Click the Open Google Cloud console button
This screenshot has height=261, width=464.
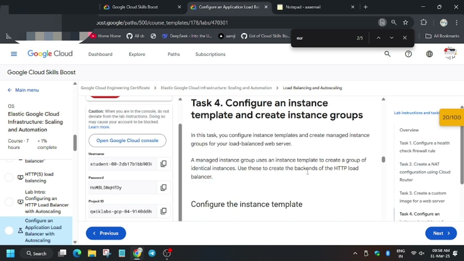click(127, 140)
